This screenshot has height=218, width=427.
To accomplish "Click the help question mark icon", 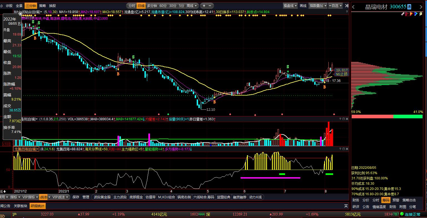I will tap(347, 12).
